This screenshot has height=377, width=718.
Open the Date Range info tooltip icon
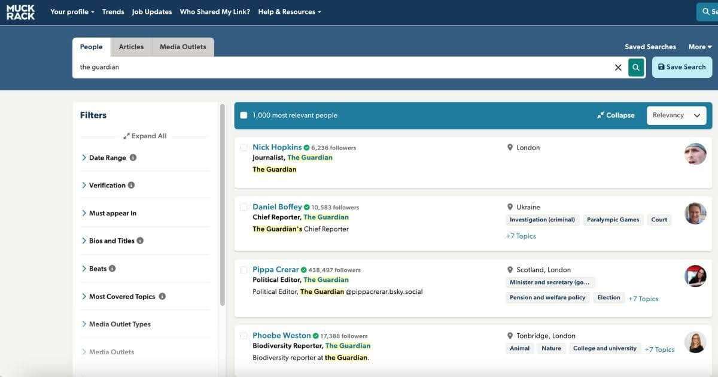(x=132, y=157)
